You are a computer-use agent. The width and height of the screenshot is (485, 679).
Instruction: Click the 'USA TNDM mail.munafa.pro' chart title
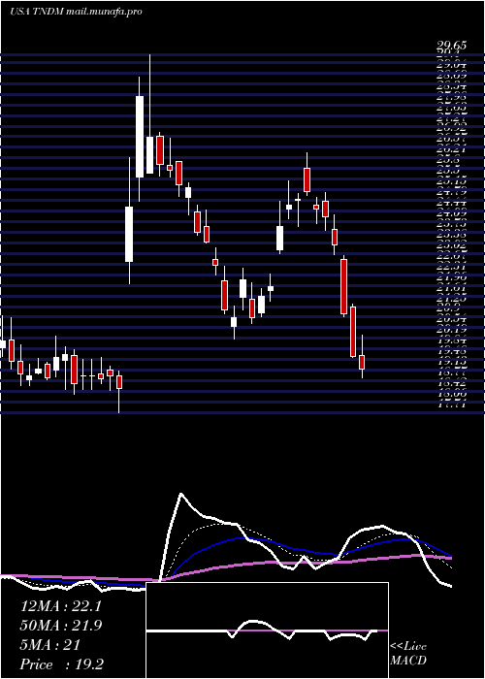click(76, 12)
